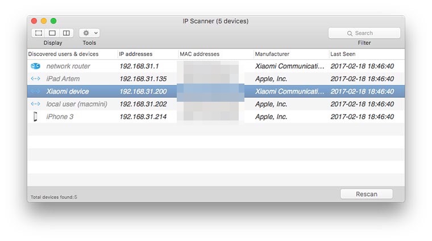The image size is (432, 241).
Task: Click Apple, Inc. in macmini row
Action: click(271, 104)
